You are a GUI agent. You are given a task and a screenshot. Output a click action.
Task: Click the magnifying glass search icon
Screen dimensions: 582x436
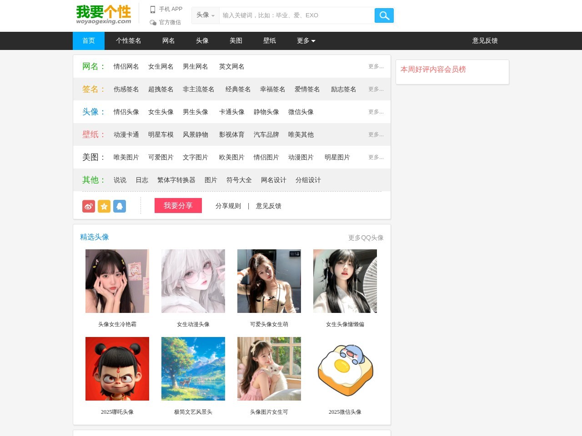tap(384, 15)
